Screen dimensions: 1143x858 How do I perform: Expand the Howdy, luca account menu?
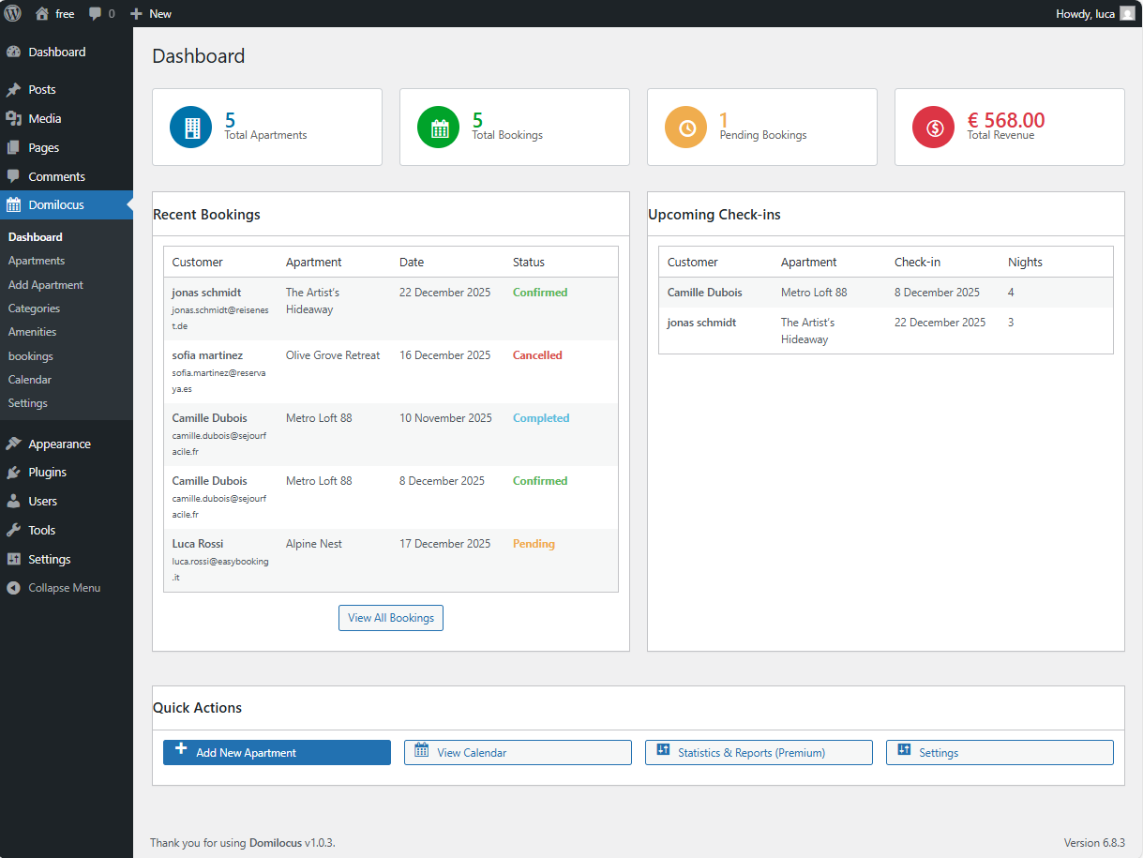point(1087,13)
